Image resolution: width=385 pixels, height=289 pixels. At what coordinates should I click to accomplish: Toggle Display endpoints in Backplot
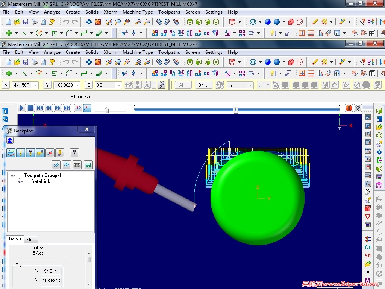[50, 153]
